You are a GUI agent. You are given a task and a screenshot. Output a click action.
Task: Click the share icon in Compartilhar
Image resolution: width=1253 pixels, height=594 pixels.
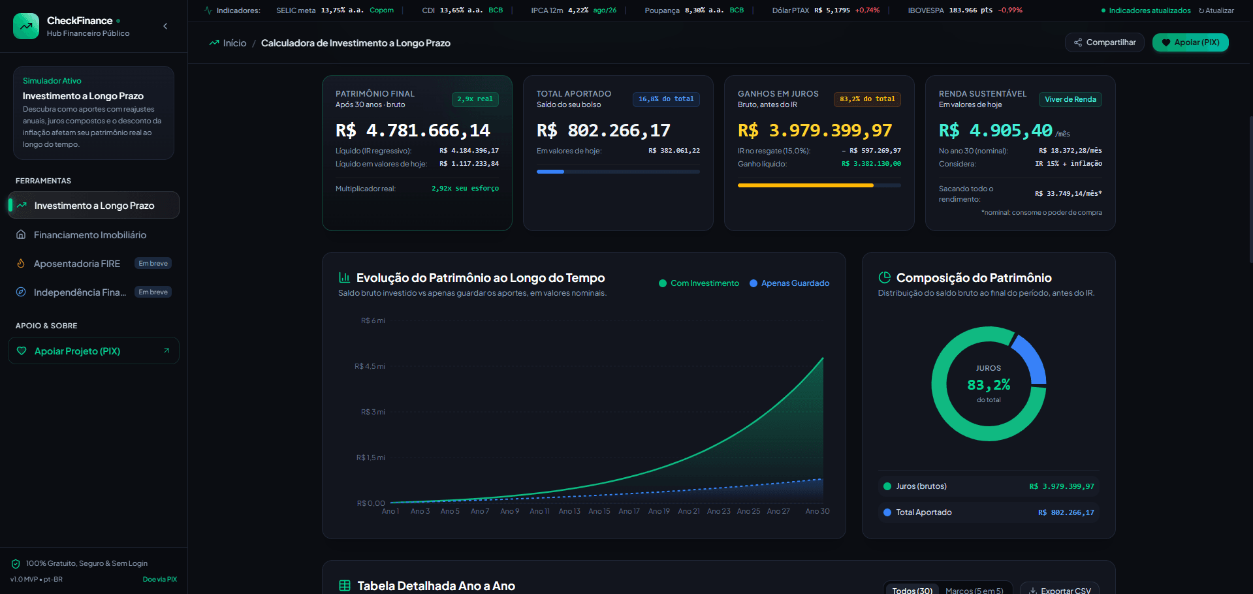1078,42
